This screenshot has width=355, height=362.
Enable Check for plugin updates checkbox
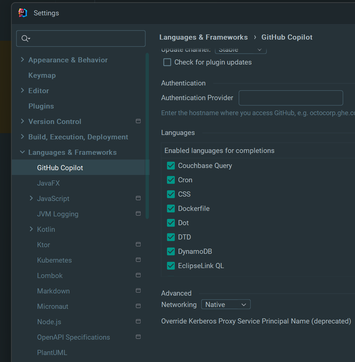pos(167,62)
